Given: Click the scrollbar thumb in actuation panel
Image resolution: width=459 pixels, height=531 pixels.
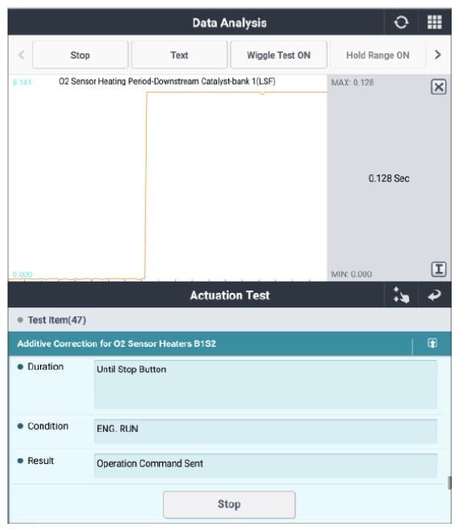Looking at the screenshot, I should pyautogui.click(x=449, y=483).
